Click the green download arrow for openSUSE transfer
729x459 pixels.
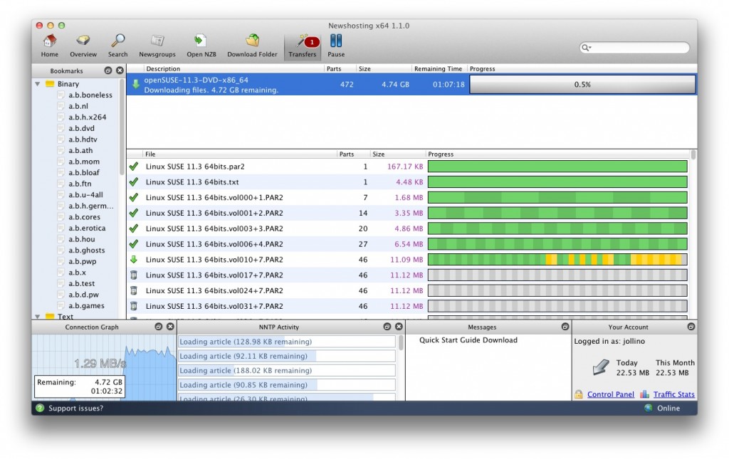[x=135, y=84]
